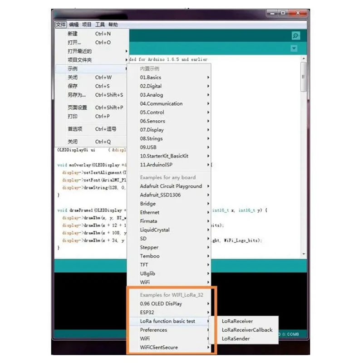The image size is (363, 363).
Task: Open the LoRaReceiverCallback example sketch
Action: tap(244, 330)
